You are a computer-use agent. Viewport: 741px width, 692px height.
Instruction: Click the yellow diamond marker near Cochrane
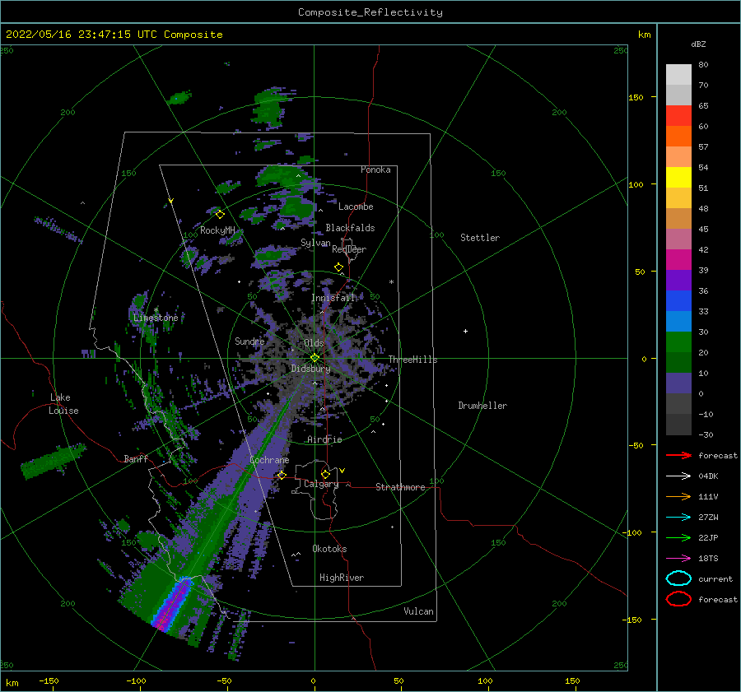282,475
